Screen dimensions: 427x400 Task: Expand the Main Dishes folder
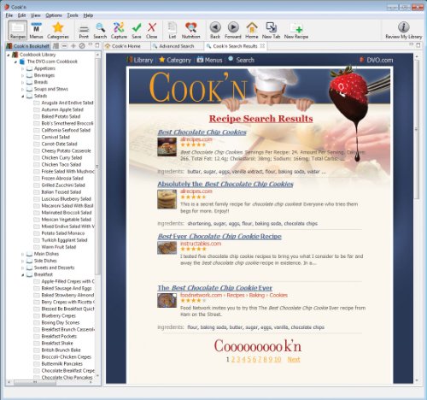23,254
